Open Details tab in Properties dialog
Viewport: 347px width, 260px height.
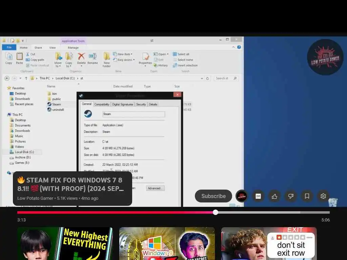(153, 104)
